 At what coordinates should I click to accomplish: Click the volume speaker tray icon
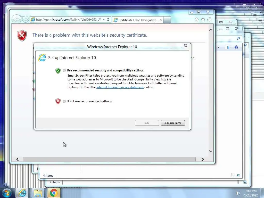(238, 193)
